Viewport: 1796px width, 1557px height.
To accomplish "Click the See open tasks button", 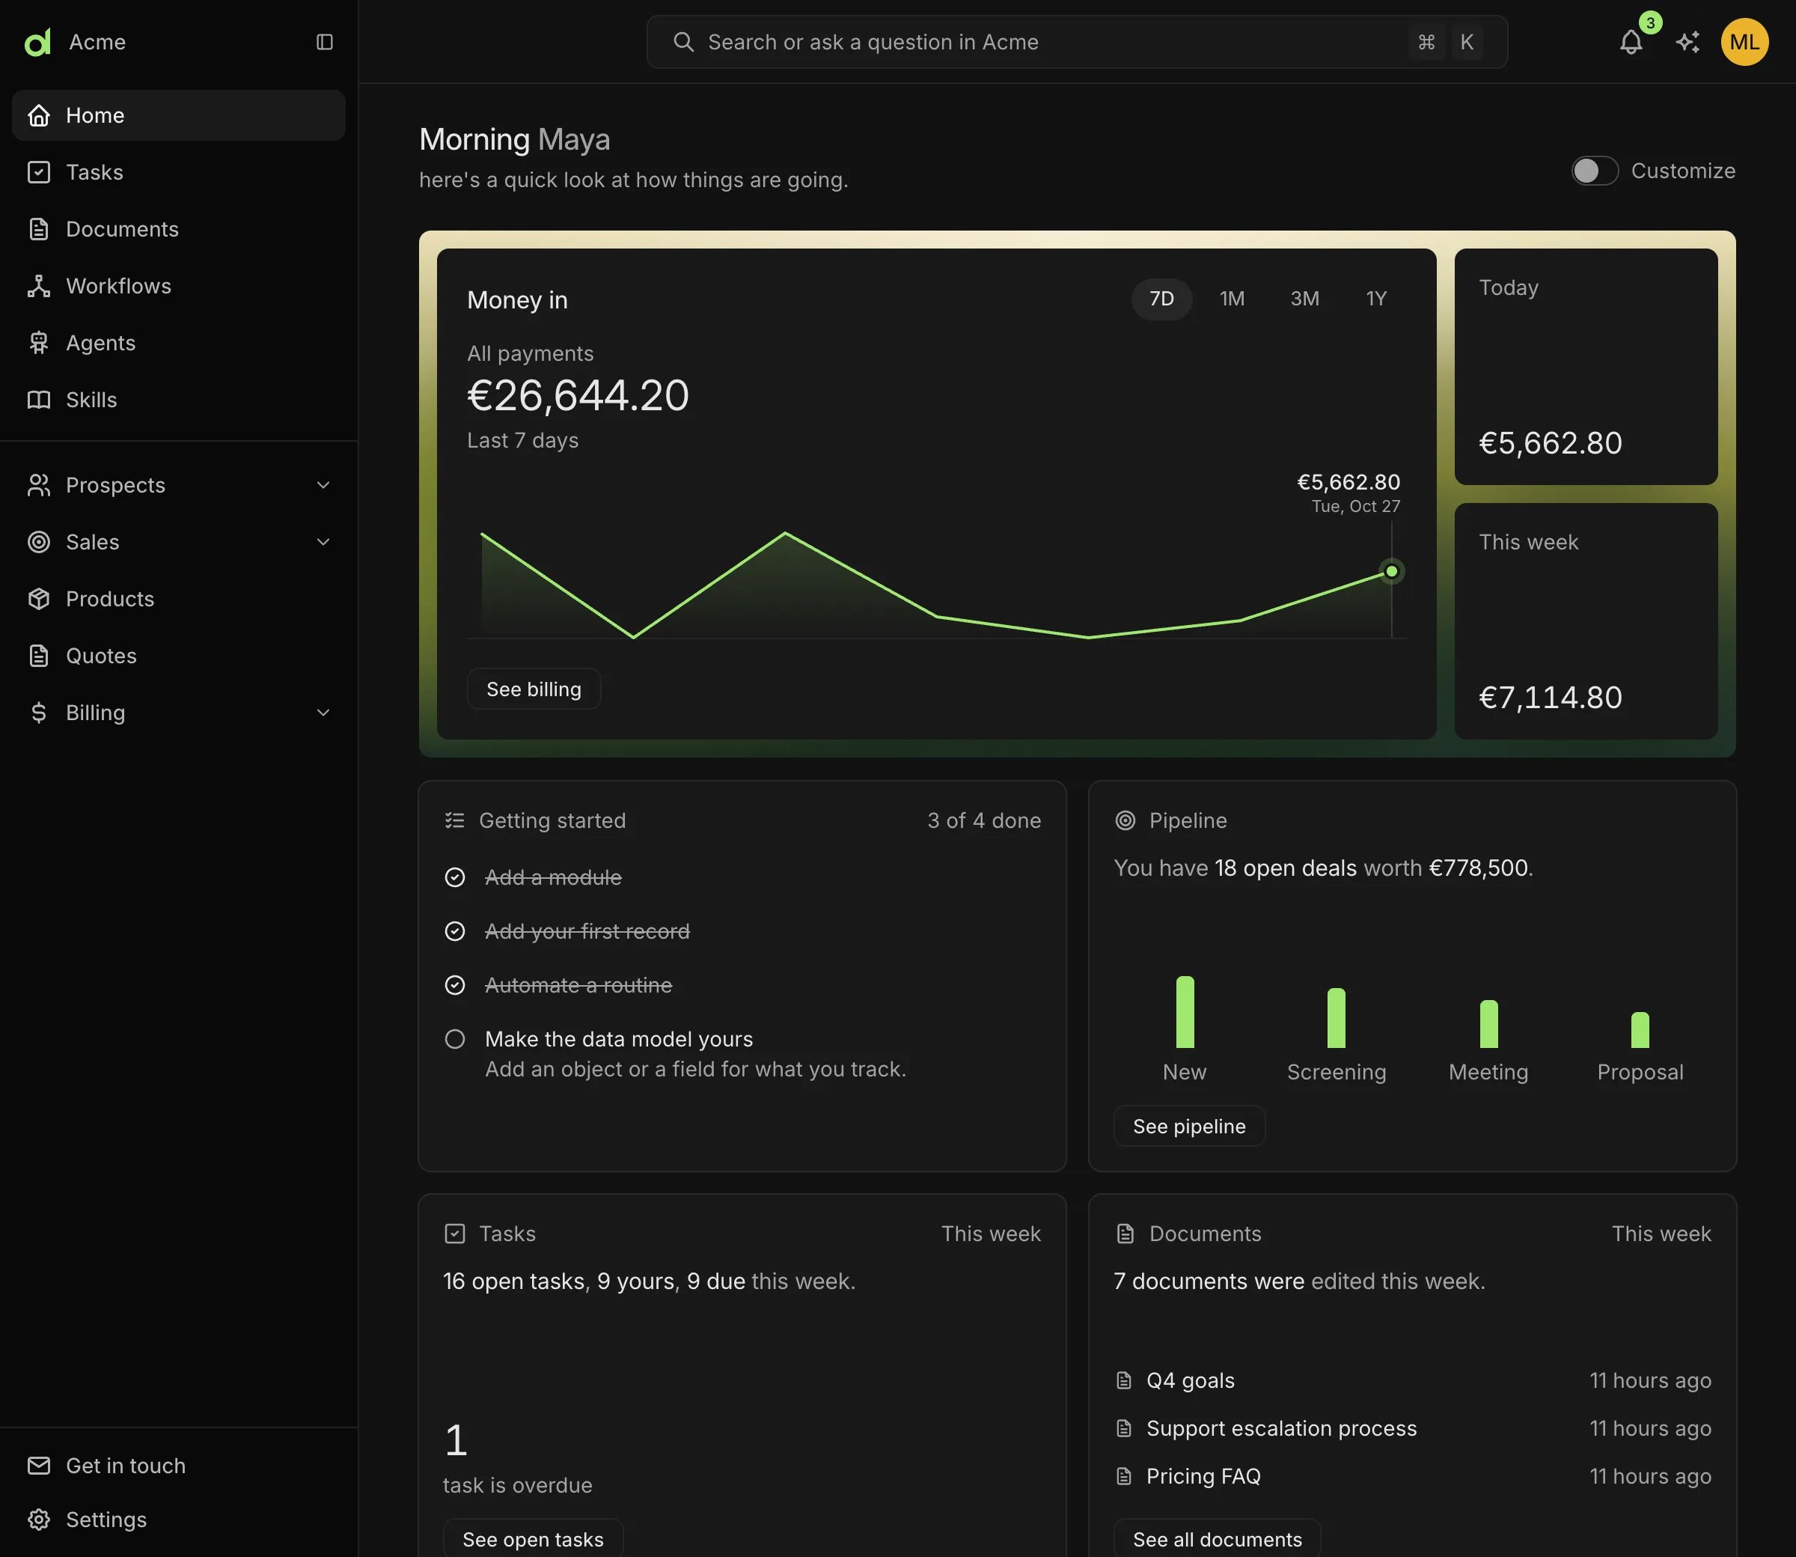I will coord(532,1539).
